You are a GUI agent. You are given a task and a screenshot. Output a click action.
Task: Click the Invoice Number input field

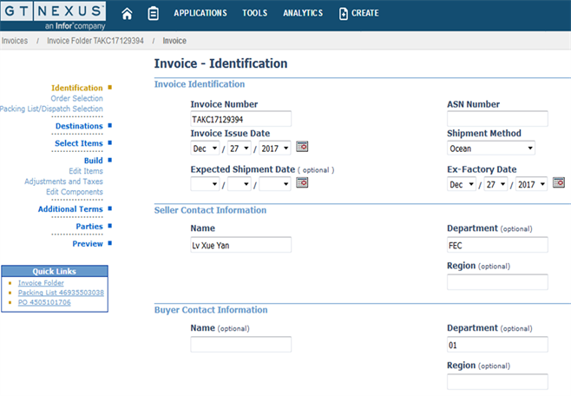click(x=241, y=119)
